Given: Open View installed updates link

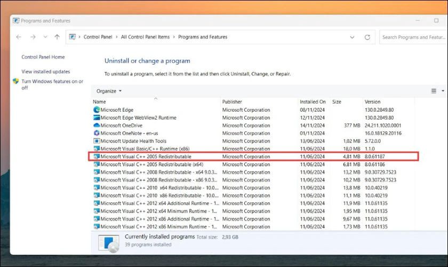Looking at the screenshot, I should point(46,72).
